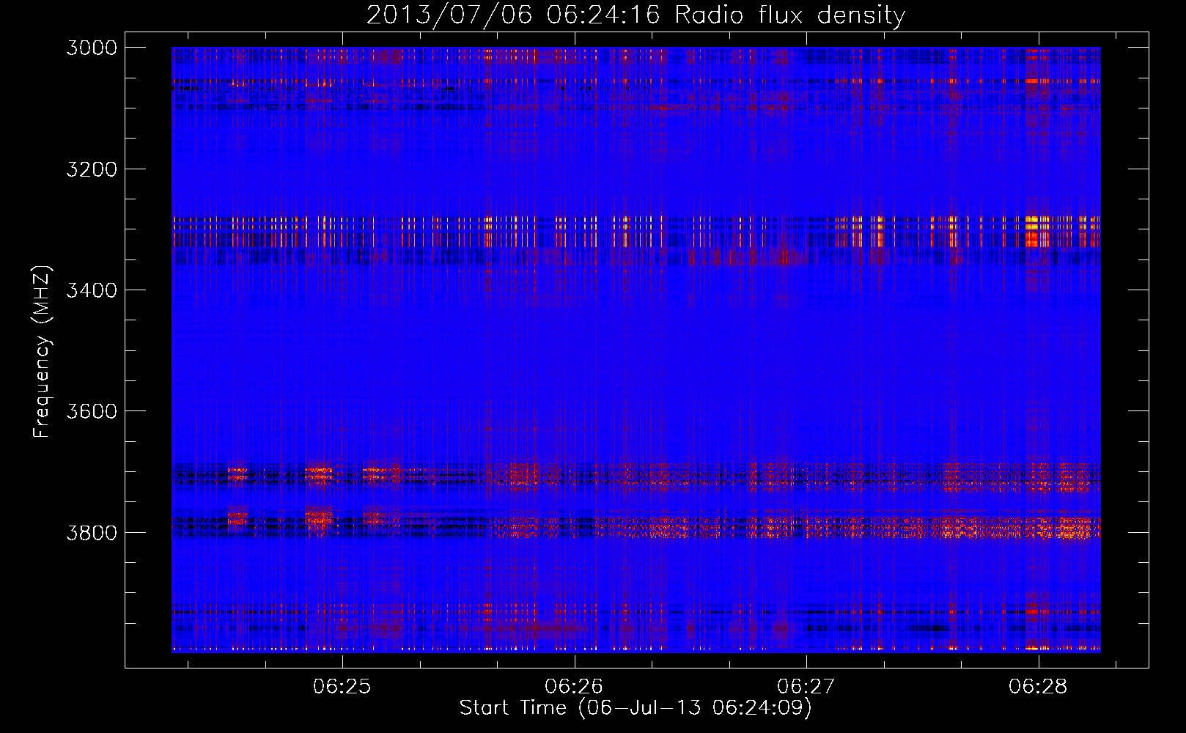
Task: Click the 06:25 time tick label
Action: click(342, 686)
